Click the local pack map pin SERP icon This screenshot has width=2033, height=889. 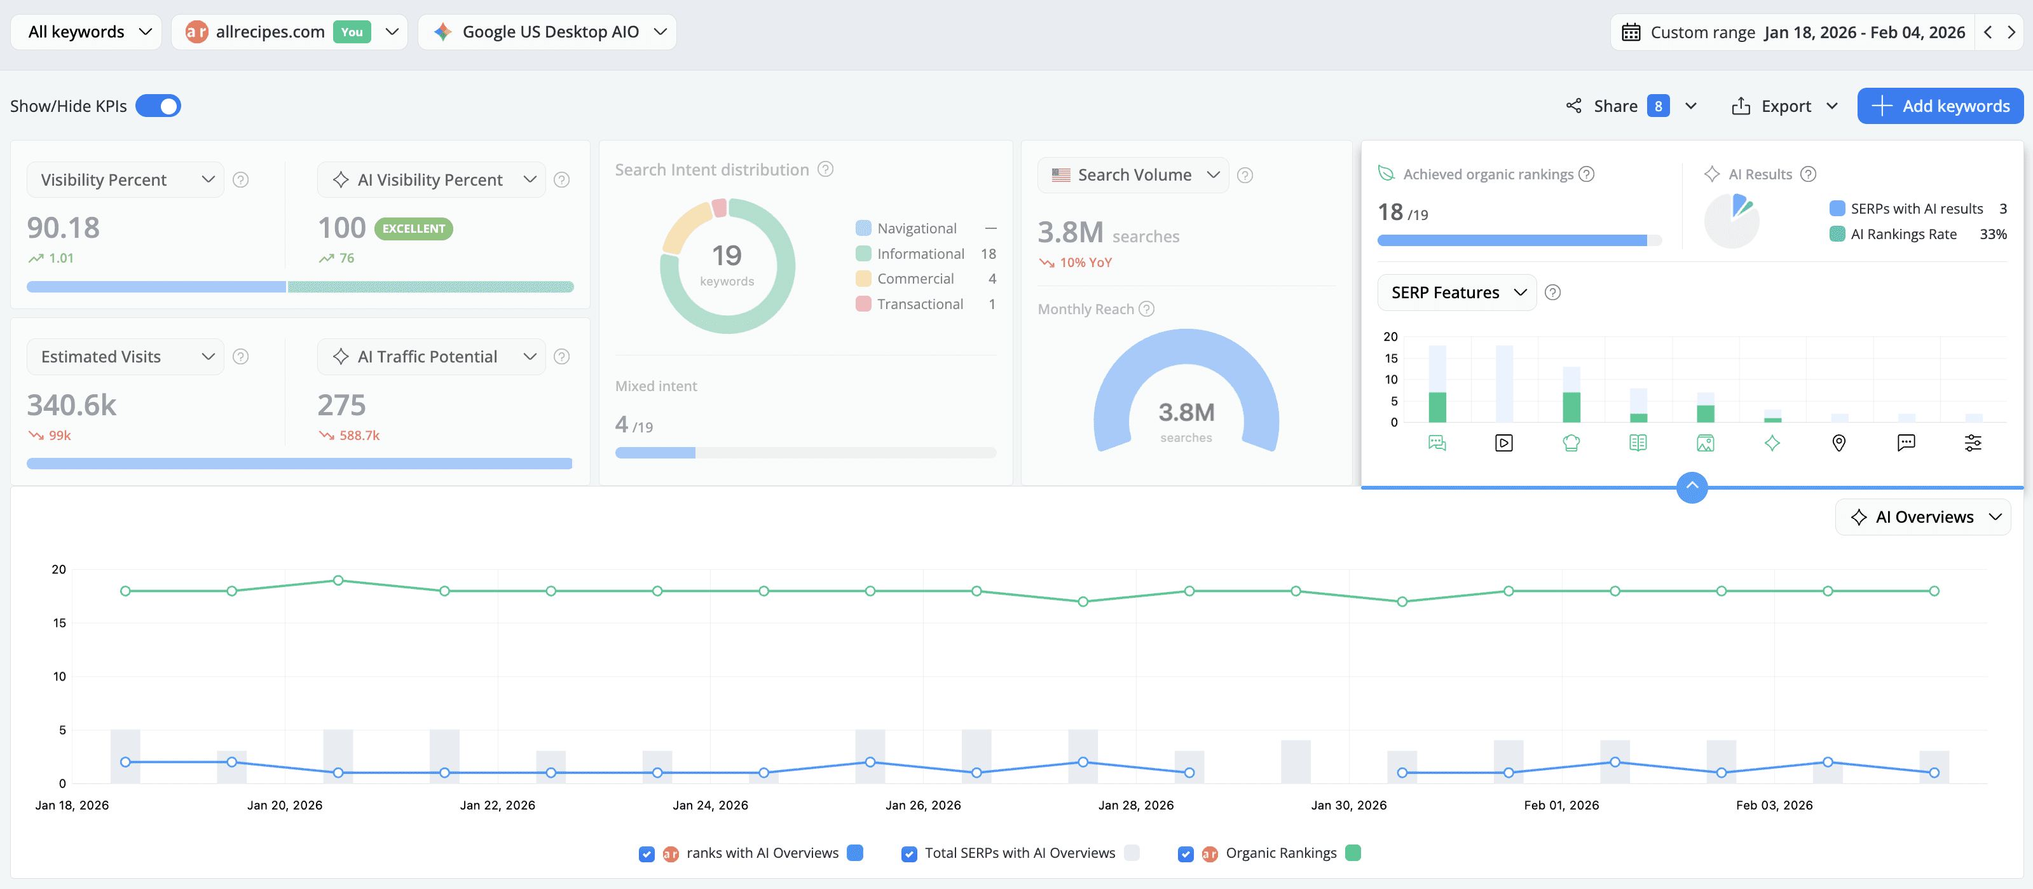point(1839,443)
